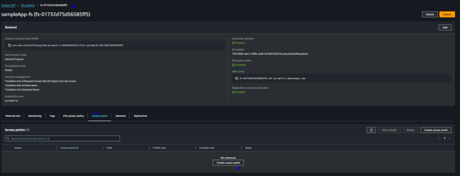Go to previous page of access points

click(x=439, y=138)
